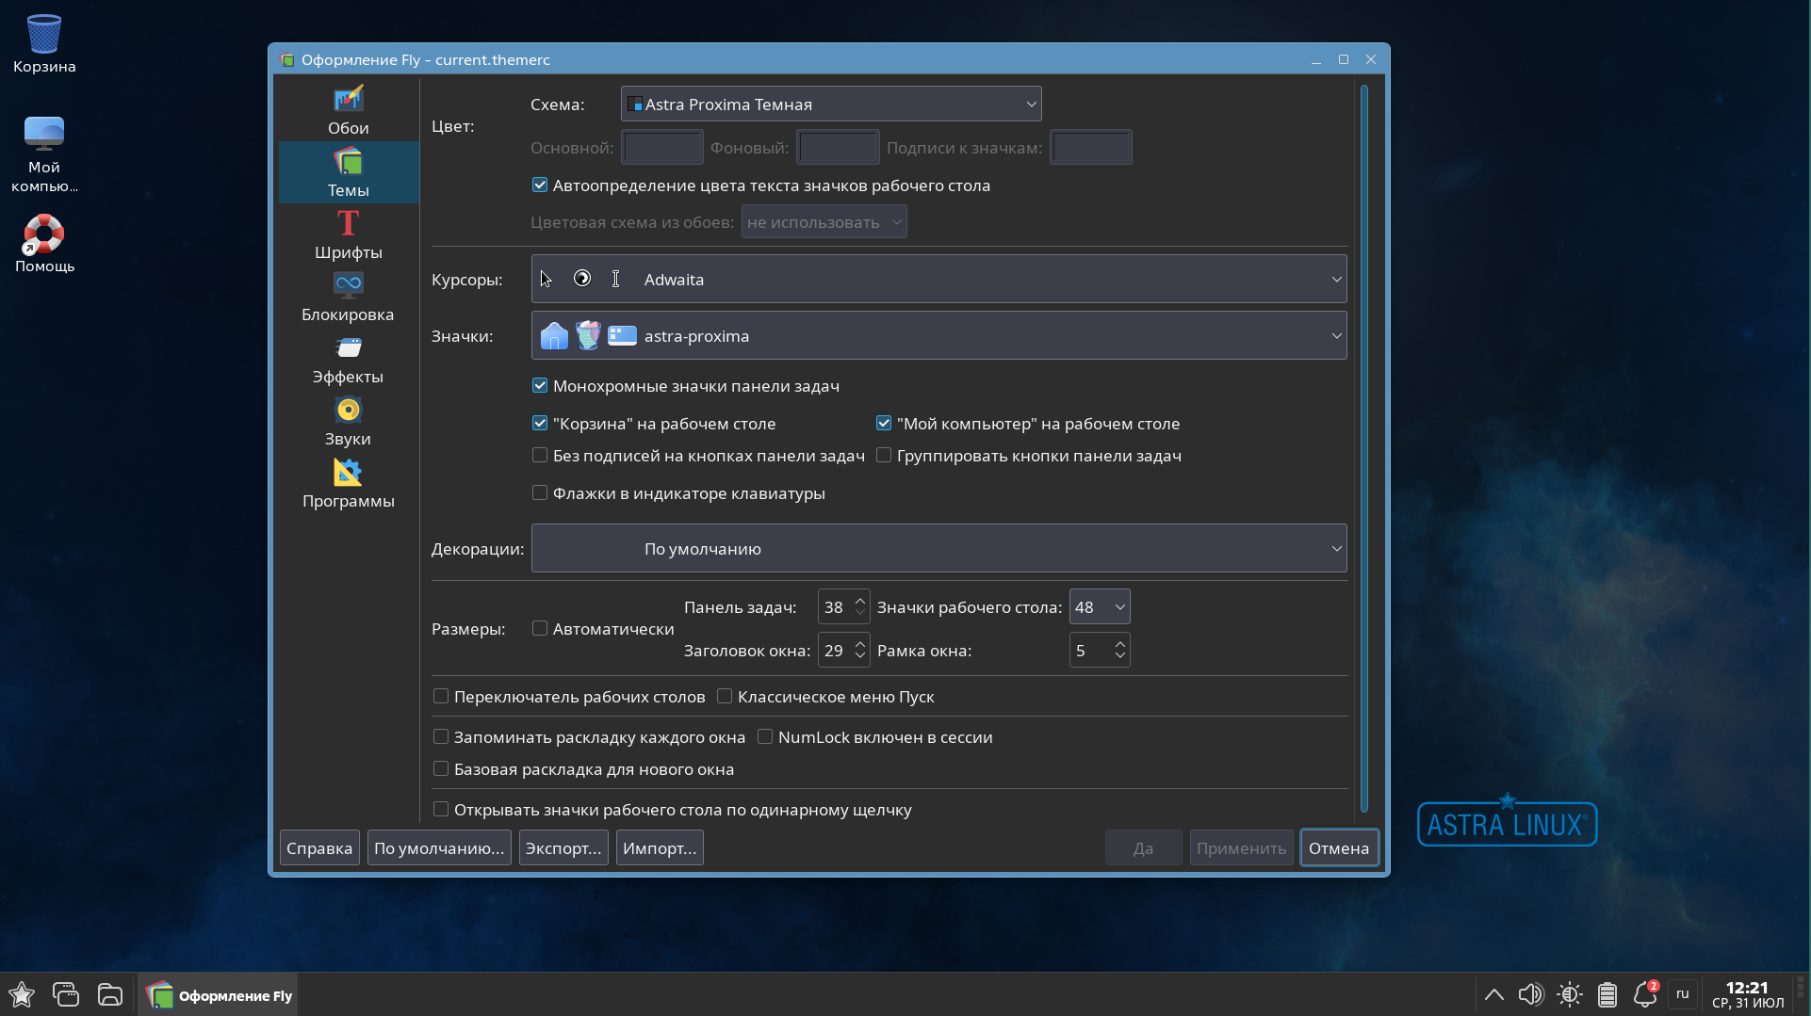Click the volume speaker icon in system tray

[x=1530, y=994]
